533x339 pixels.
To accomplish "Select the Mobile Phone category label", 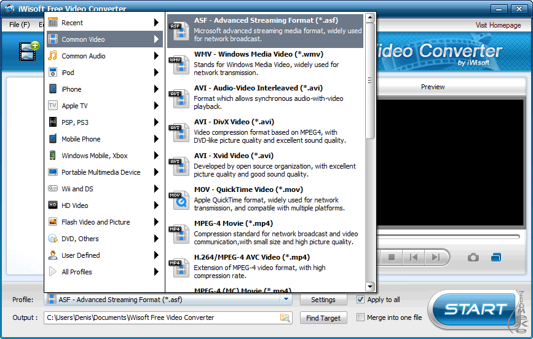I will pos(81,138).
